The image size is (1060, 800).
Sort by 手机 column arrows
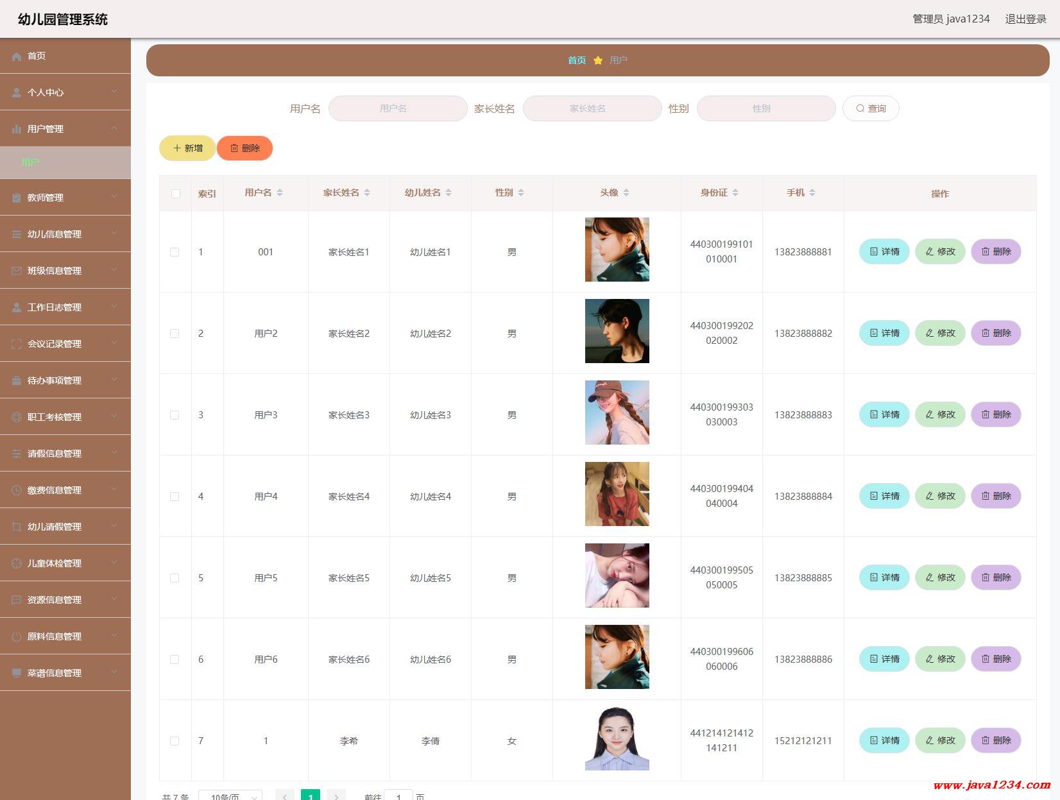(812, 192)
